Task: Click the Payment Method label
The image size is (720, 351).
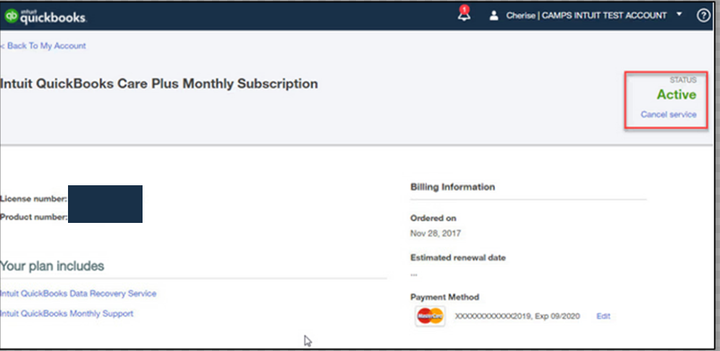Action: click(444, 297)
